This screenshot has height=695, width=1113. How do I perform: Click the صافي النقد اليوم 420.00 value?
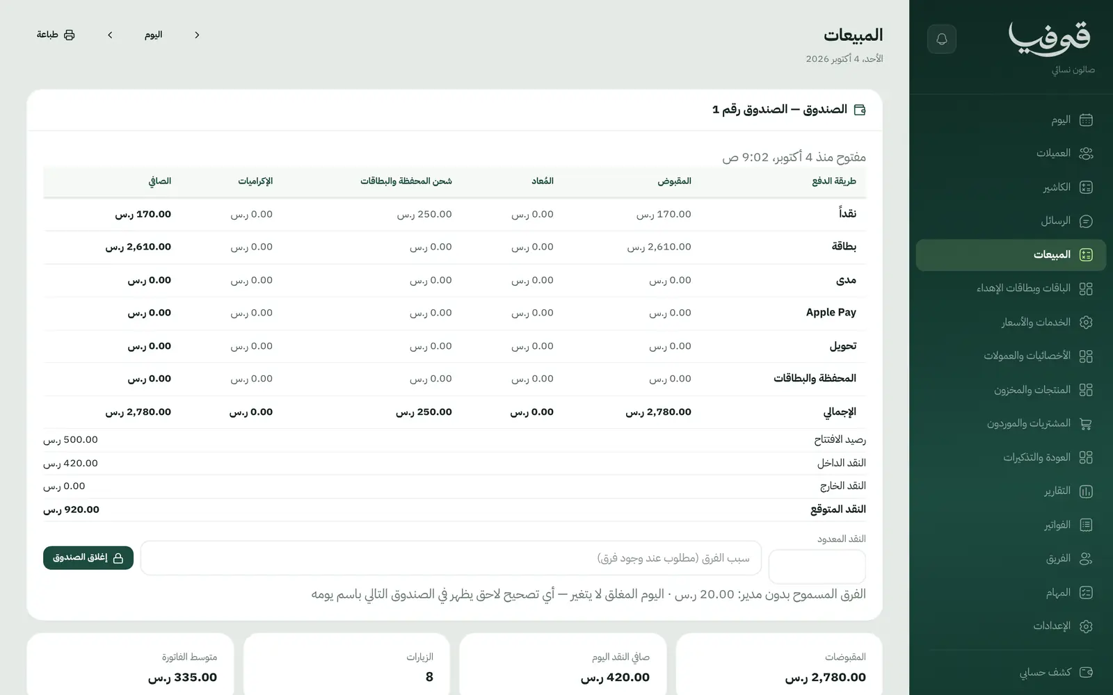tap(615, 678)
